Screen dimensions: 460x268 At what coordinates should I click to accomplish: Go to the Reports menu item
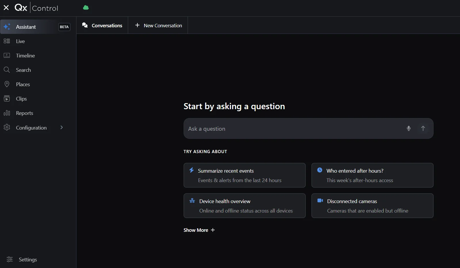click(x=38, y=113)
